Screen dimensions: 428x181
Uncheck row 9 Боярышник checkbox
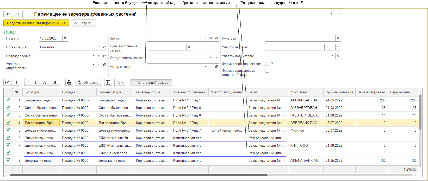coord(8,160)
